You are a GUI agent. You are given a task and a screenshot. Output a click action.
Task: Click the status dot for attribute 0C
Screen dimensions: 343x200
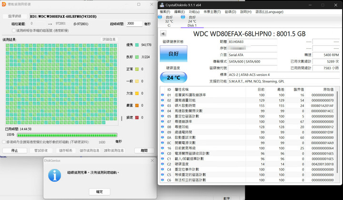162,143
